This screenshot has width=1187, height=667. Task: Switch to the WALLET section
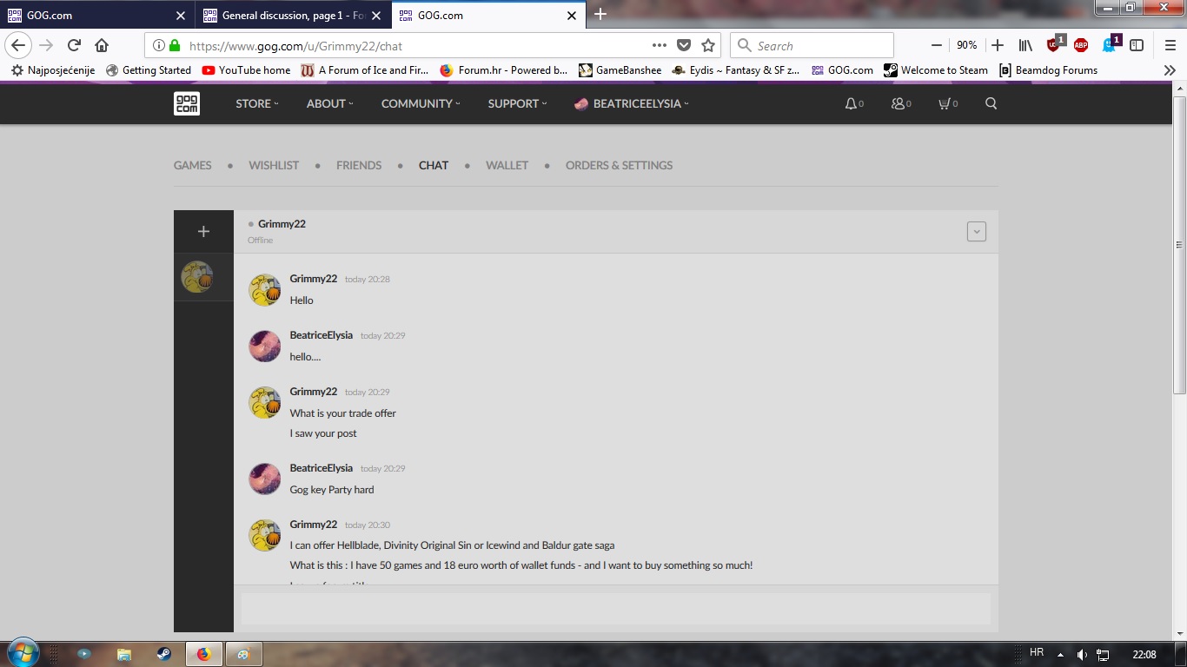click(x=507, y=165)
